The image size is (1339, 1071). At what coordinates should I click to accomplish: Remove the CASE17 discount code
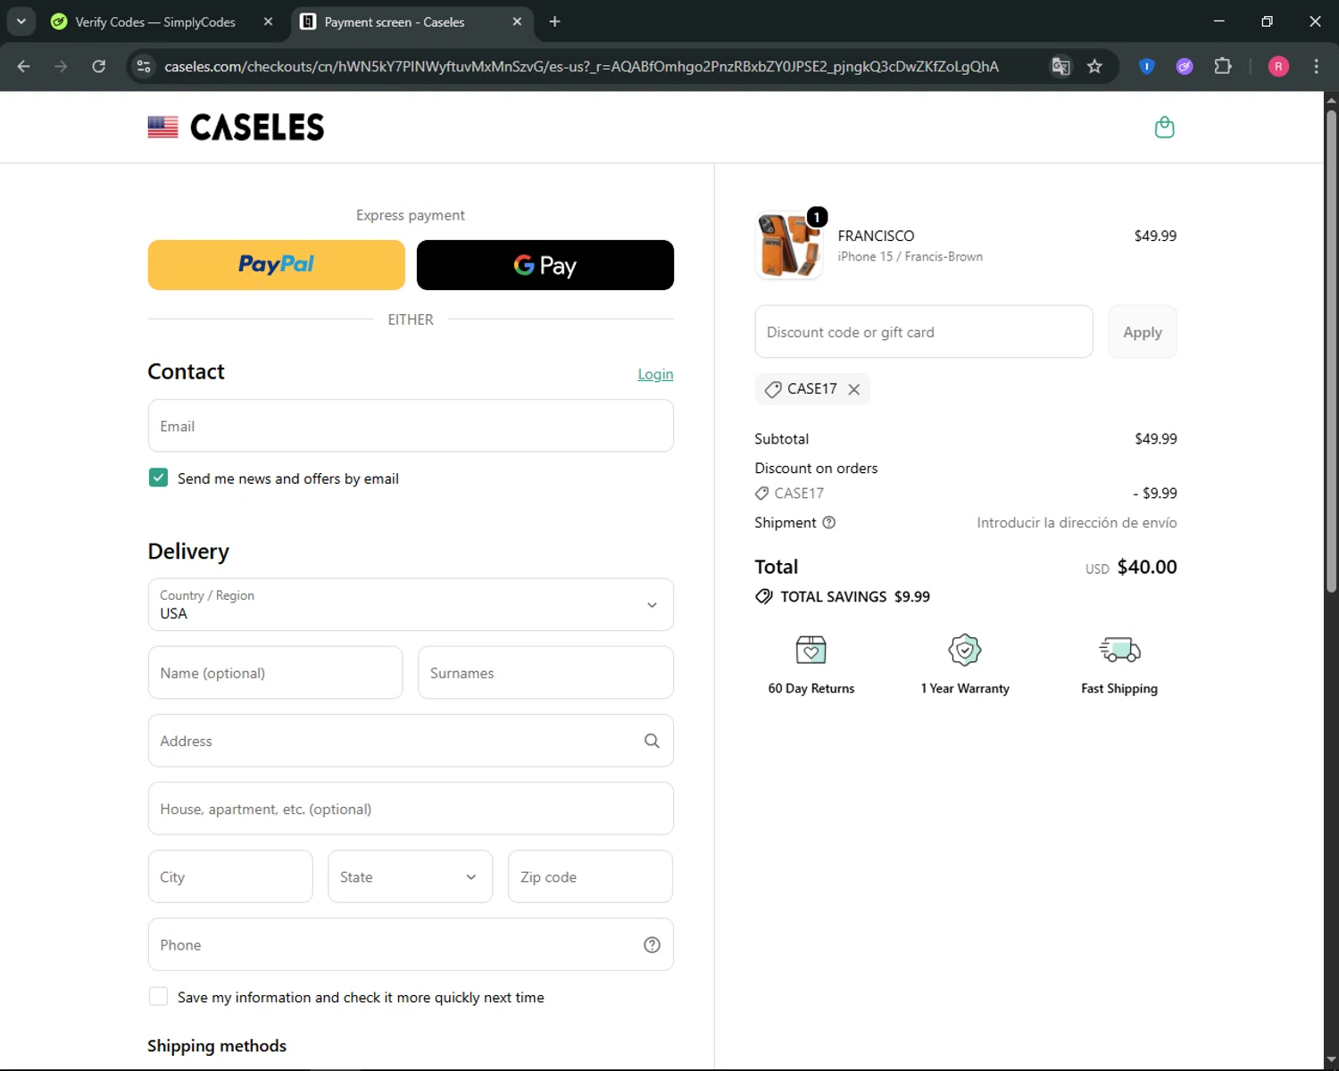[854, 389]
